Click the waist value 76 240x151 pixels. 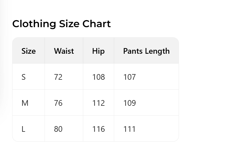58,103
